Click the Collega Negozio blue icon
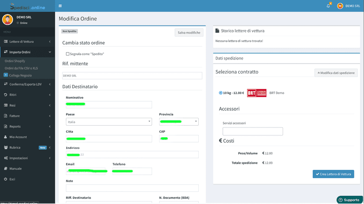The height and width of the screenshot is (204, 364). tap(6, 75)
